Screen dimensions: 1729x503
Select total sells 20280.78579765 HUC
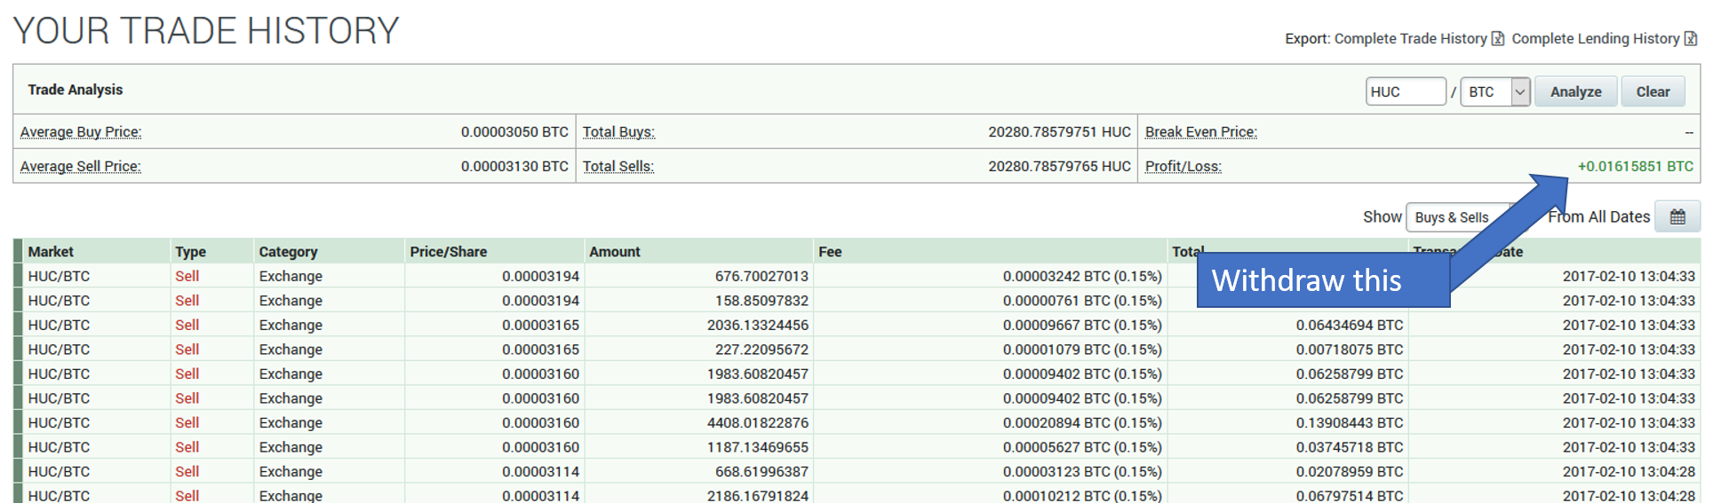tap(1059, 166)
